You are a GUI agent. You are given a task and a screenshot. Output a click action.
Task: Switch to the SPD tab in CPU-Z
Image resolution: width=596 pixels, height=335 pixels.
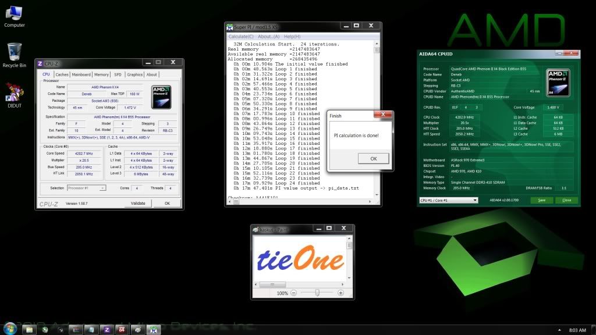coord(118,75)
